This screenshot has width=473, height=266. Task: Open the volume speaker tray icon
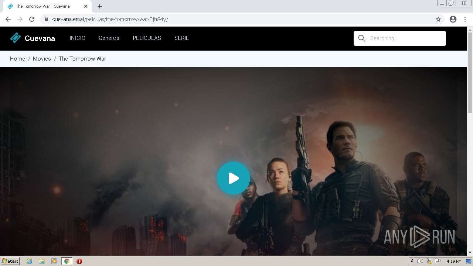(420, 261)
